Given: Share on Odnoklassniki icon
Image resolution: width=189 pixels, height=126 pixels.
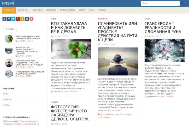Looking at the screenshot, I should point(22,19).
